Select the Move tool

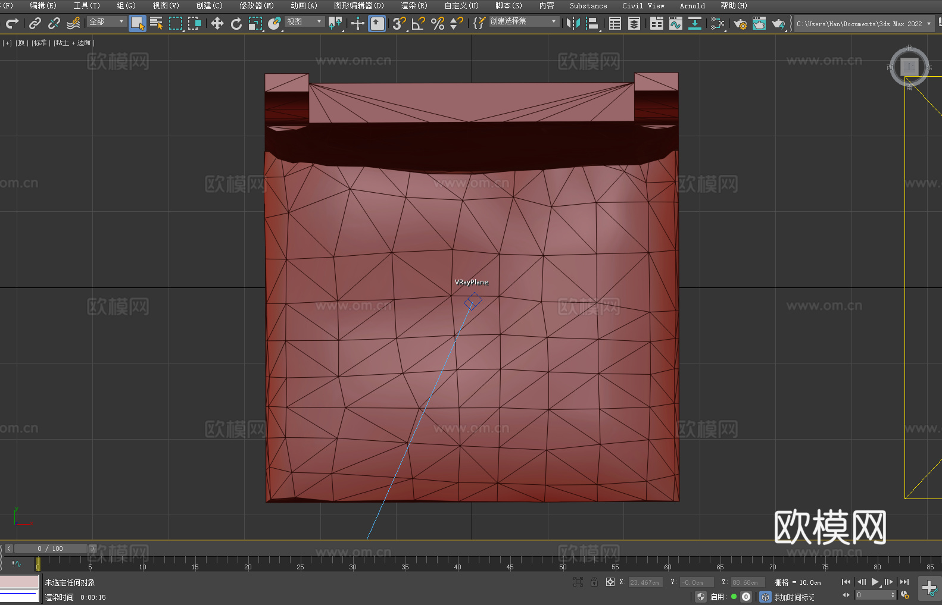pyautogui.click(x=217, y=23)
